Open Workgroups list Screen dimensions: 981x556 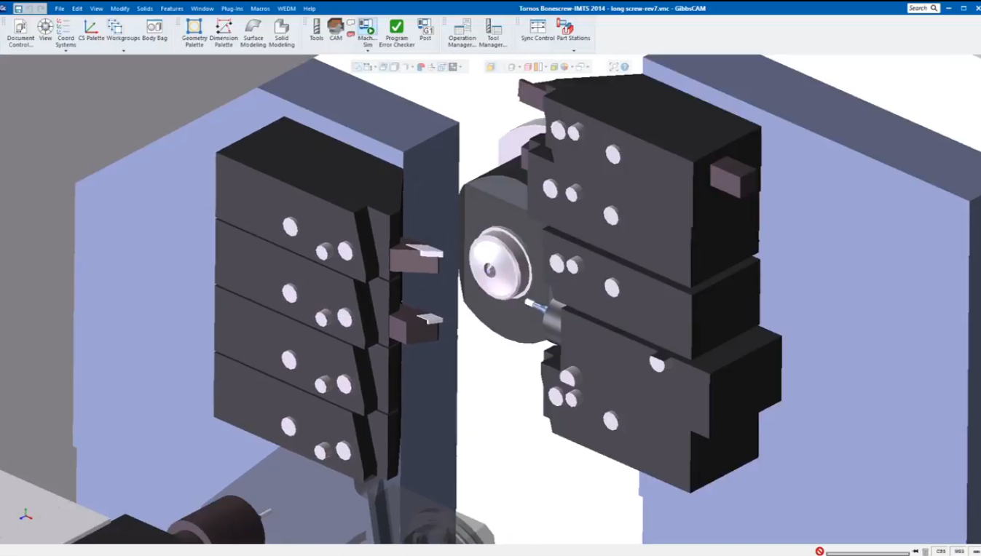tap(123, 31)
